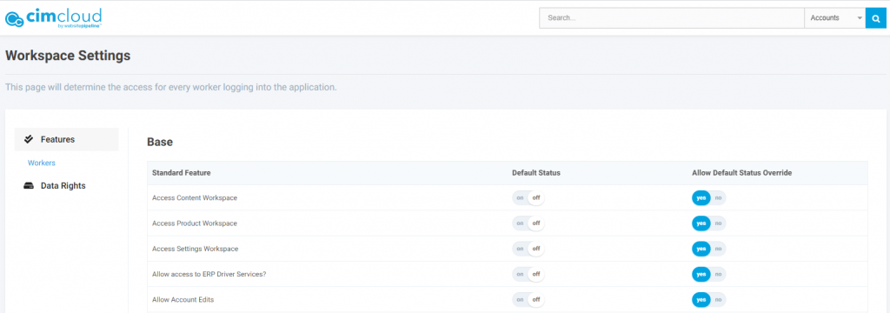Click the 'Access Settings Workspace' row label
The width and height of the screenshot is (890, 313).
pyautogui.click(x=196, y=249)
